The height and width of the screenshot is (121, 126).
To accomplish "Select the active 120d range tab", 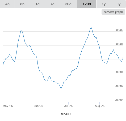I will pos(87,4).
